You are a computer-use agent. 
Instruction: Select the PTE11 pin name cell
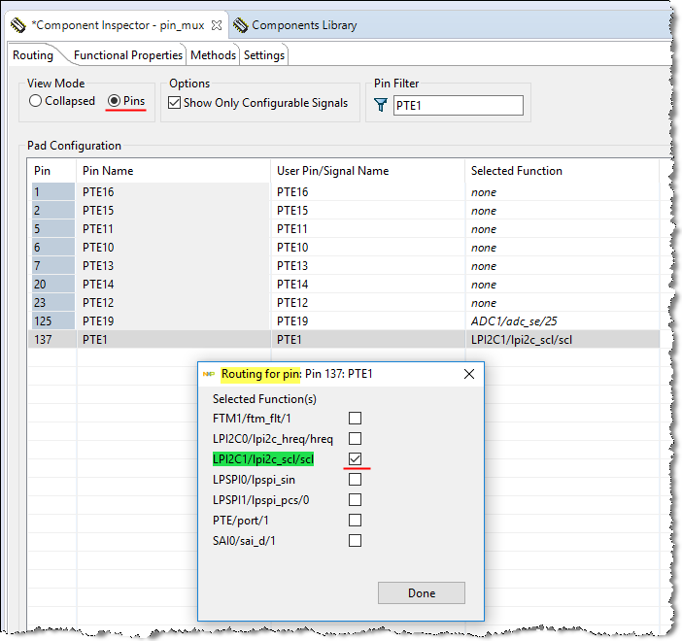[174, 229]
